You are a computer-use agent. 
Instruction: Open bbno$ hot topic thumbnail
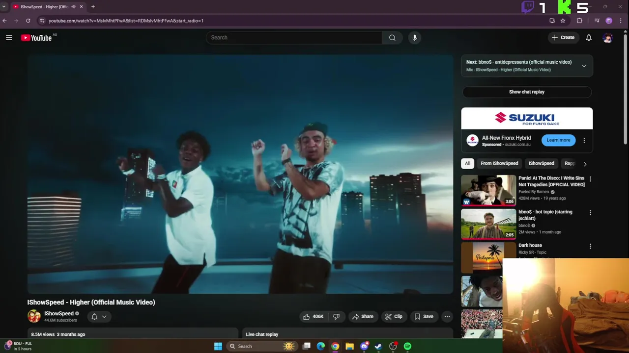(x=488, y=224)
